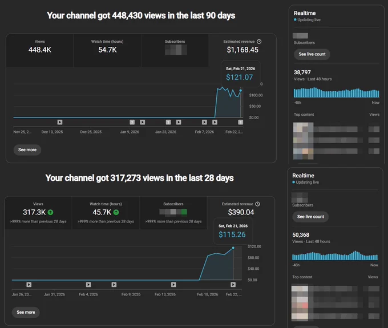Image resolution: width=388 pixels, height=328 pixels.
Task: Select the Estimated revenue tab showing $390.04
Action: (x=241, y=213)
